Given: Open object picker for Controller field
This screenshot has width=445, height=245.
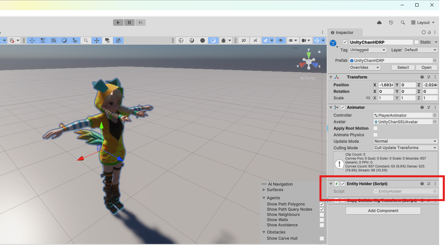Looking at the screenshot, I should coord(435,115).
